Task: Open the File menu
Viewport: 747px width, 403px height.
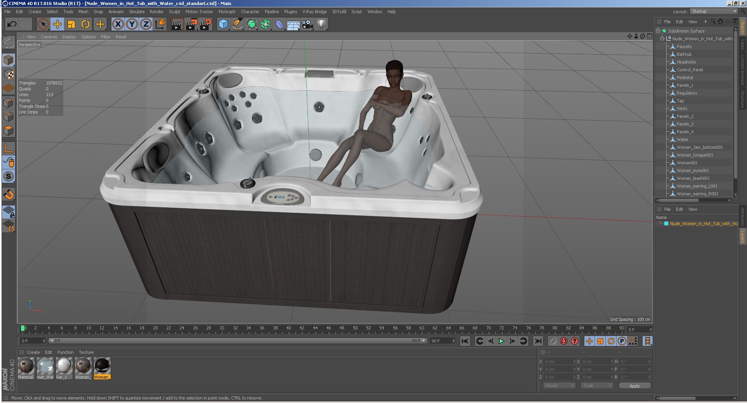Action: [x=7, y=12]
